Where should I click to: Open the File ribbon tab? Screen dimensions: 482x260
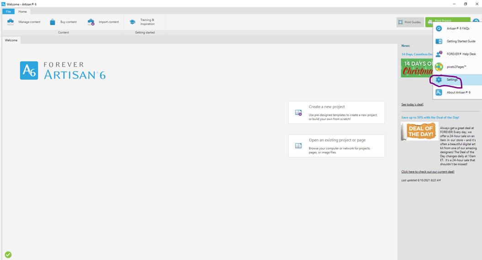8,11
